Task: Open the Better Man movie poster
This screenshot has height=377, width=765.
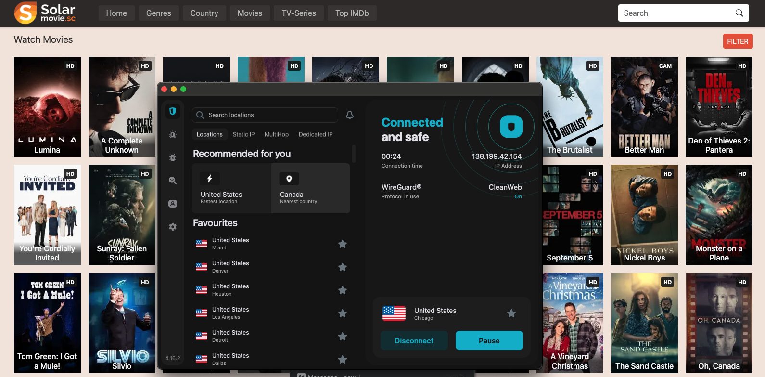Action: (x=644, y=107)
